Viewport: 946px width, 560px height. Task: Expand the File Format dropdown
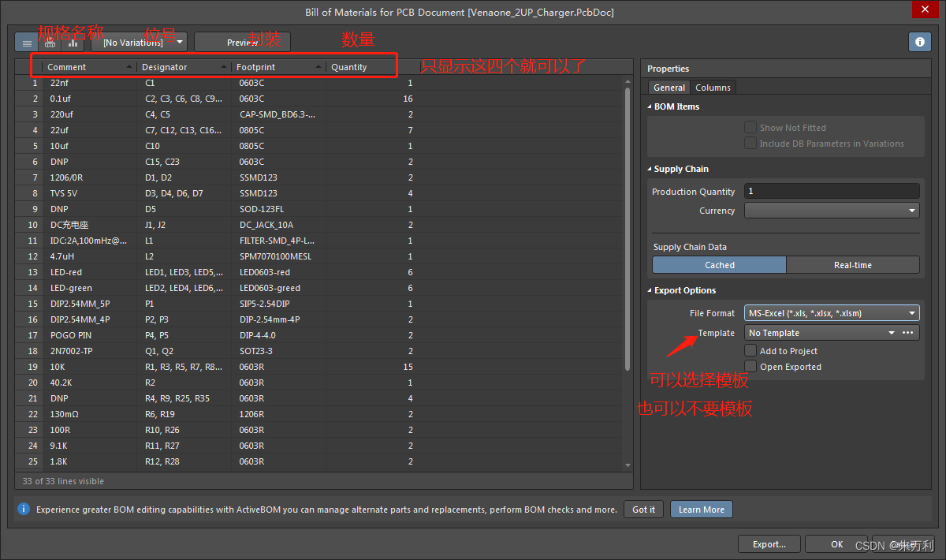click(x=831, y=313)
